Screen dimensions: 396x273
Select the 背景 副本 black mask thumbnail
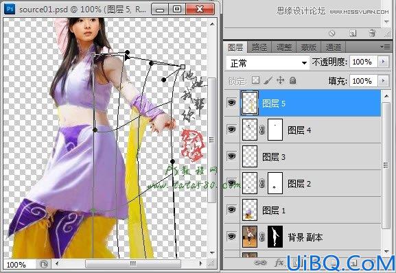275,237
